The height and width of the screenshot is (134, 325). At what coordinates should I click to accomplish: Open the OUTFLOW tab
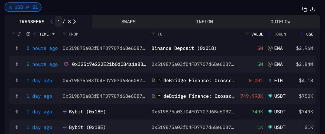(x=280, y=22)
